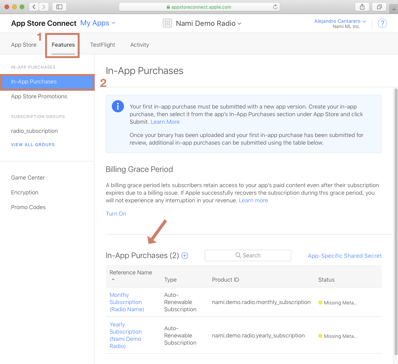
Task: Open the TestFlight tab
Action: [x=103, y=45]
